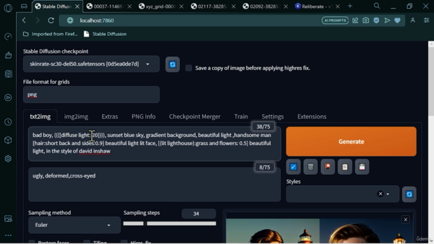Clear the Styles selection with the X
This screenshot has height=244, width=434.
point(380,194)
